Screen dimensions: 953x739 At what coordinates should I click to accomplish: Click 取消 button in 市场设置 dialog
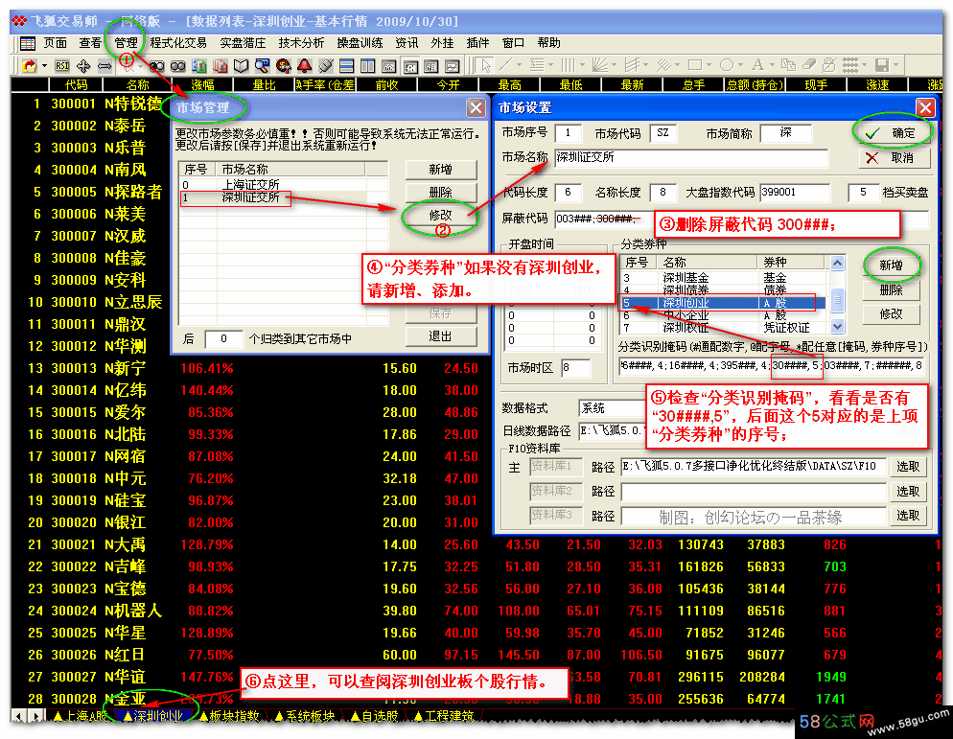(893, 158)
